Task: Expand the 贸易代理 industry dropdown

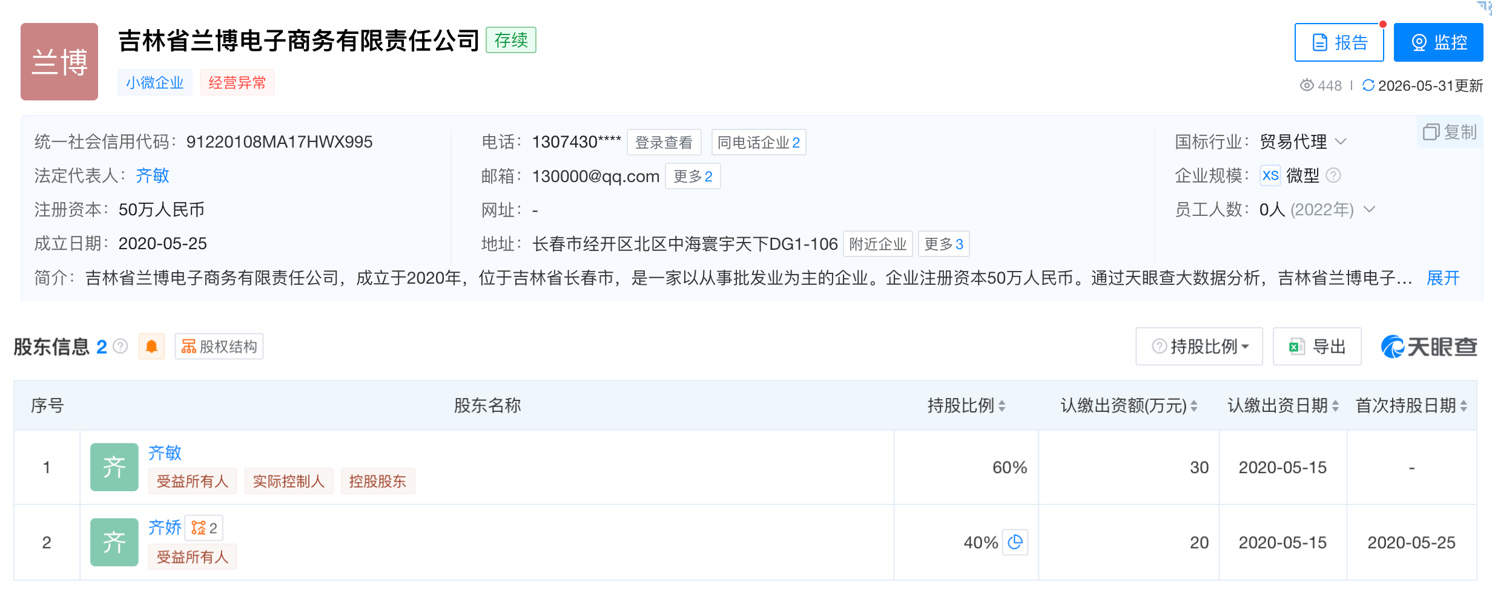Action: coord(1341,142)
